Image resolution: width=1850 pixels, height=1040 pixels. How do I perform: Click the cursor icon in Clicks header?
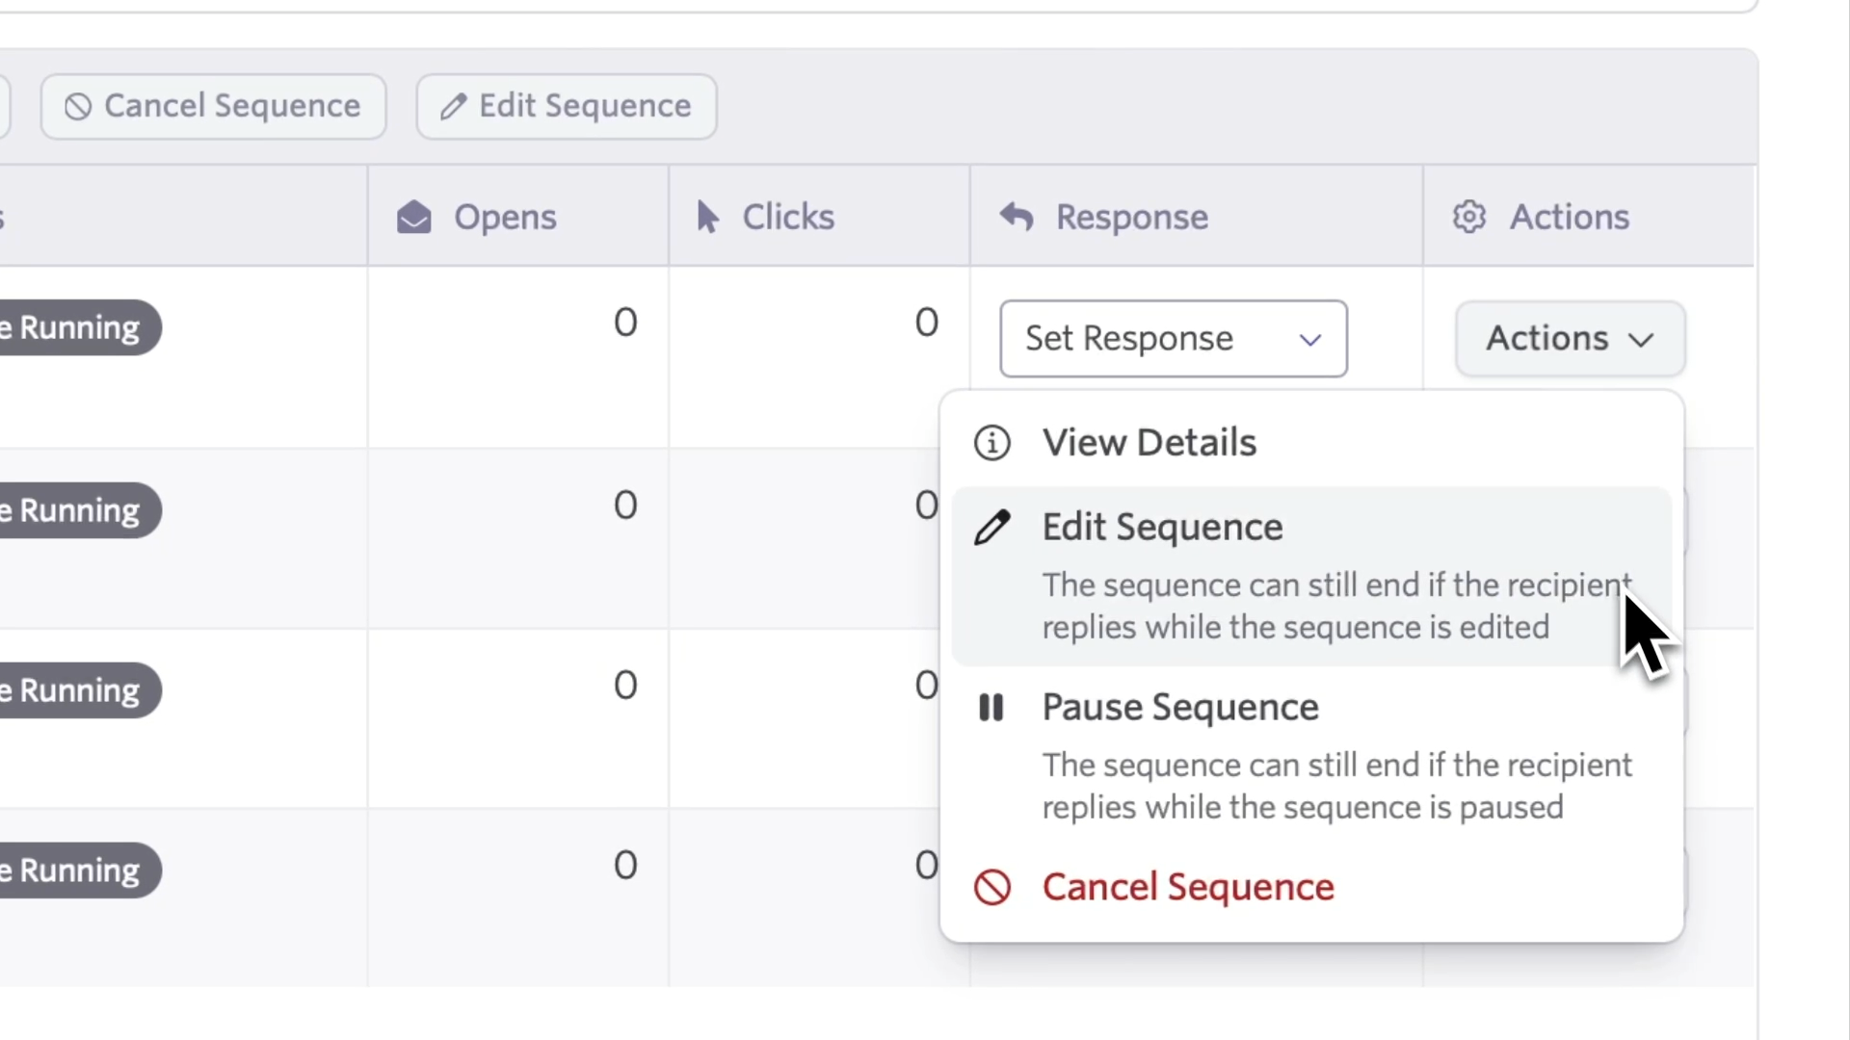click(707, 218)
